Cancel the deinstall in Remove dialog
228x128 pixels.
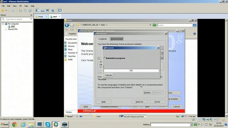[108, 75]
